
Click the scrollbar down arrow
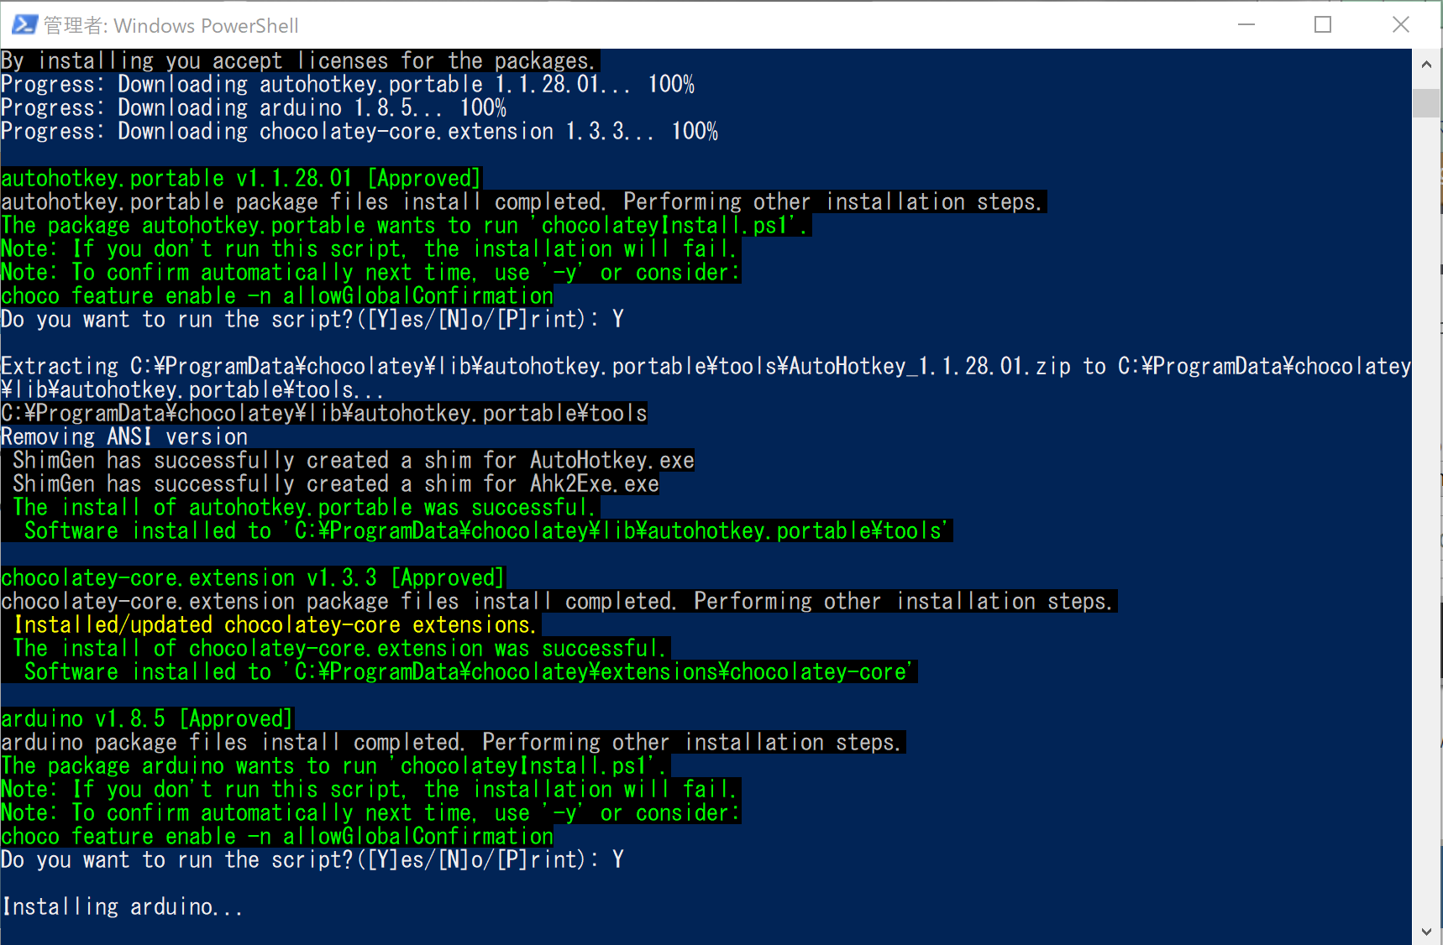(x=1426, y=931)
